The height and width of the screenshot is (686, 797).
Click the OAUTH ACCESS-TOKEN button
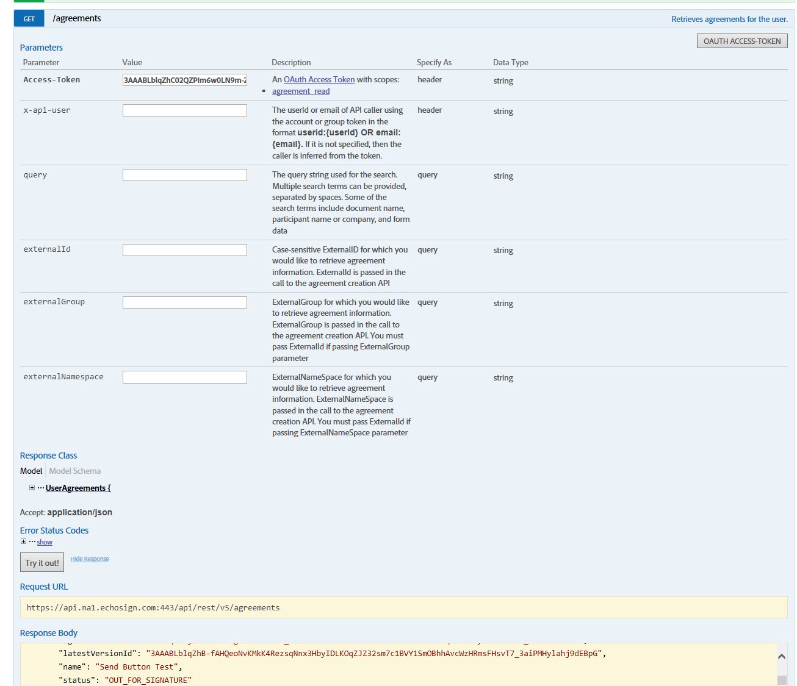click(741, 40)
